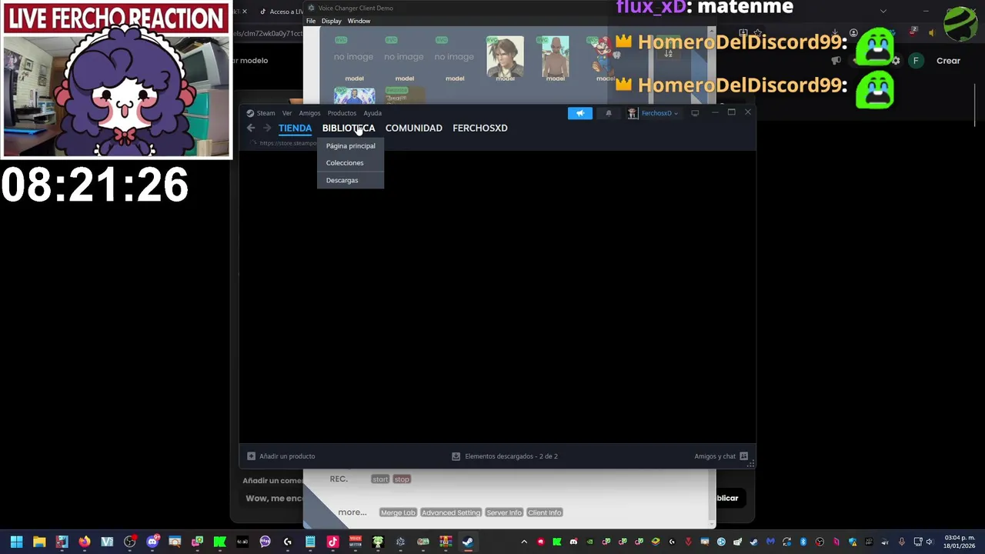Show hidden tray icons chevron
The width and height of the screenshot is (985, 554).
click(524, 542)
